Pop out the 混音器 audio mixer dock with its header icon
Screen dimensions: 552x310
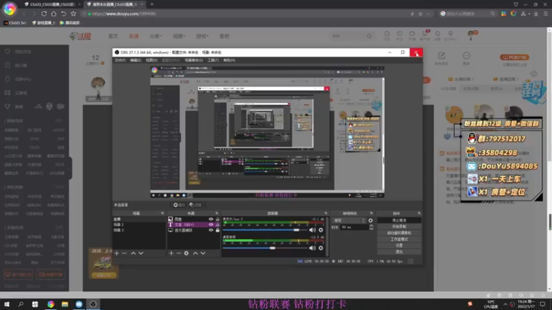click(326, 214)
